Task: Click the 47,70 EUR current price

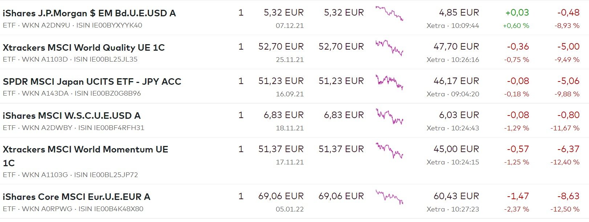Action: click(x=456, y=47)
